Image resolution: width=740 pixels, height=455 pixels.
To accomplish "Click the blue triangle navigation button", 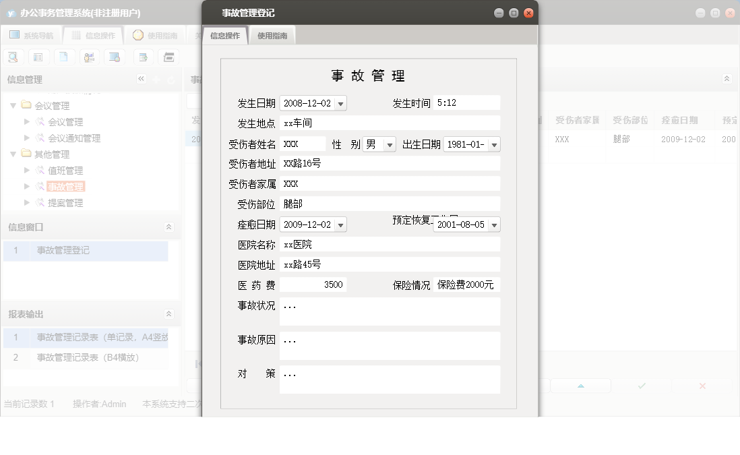I will pos(580,386).
